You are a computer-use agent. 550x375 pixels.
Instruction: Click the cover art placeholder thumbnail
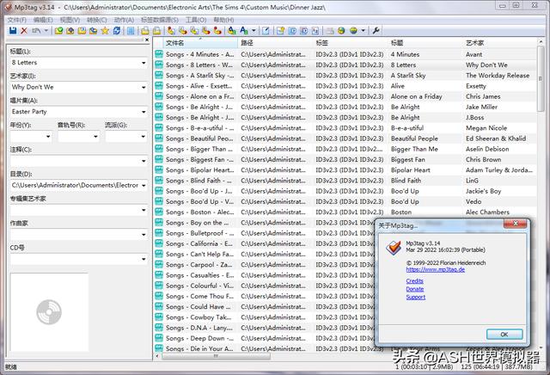point(49,312)
